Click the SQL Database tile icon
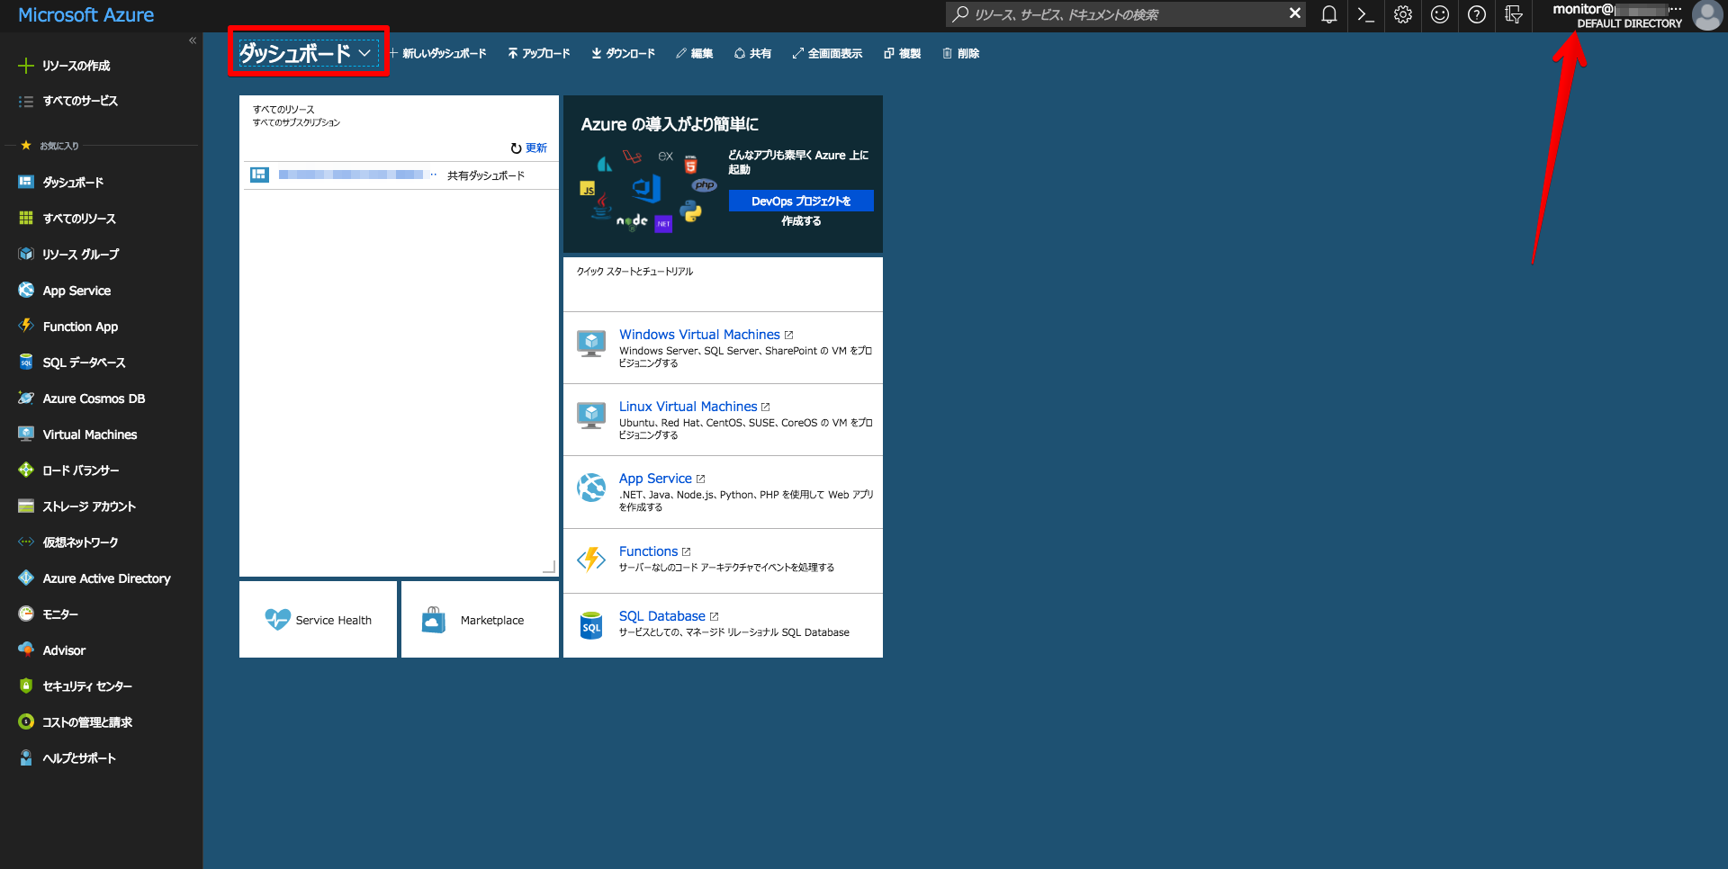Image resolution: width=1728 pixels, height=869 pixels. click(x=591, y=625)
